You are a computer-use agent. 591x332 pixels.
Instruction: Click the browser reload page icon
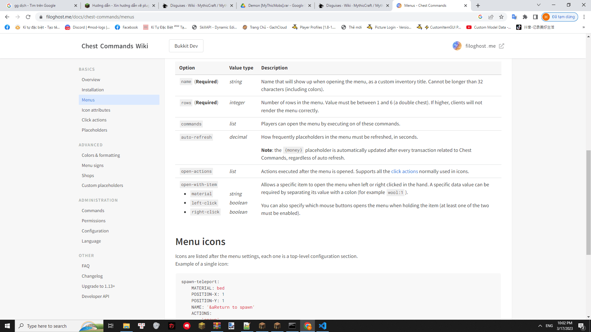pos(28,17)
